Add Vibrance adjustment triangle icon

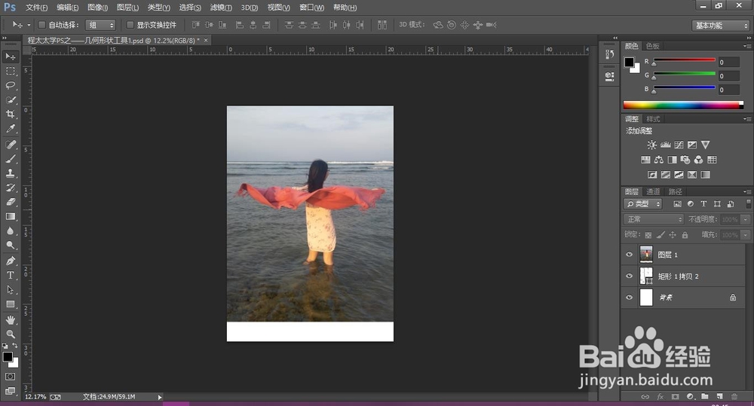click(706, 145)
